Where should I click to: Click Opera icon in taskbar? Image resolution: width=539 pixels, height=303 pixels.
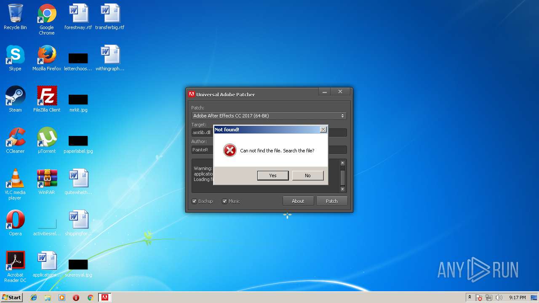pos(76,298)
